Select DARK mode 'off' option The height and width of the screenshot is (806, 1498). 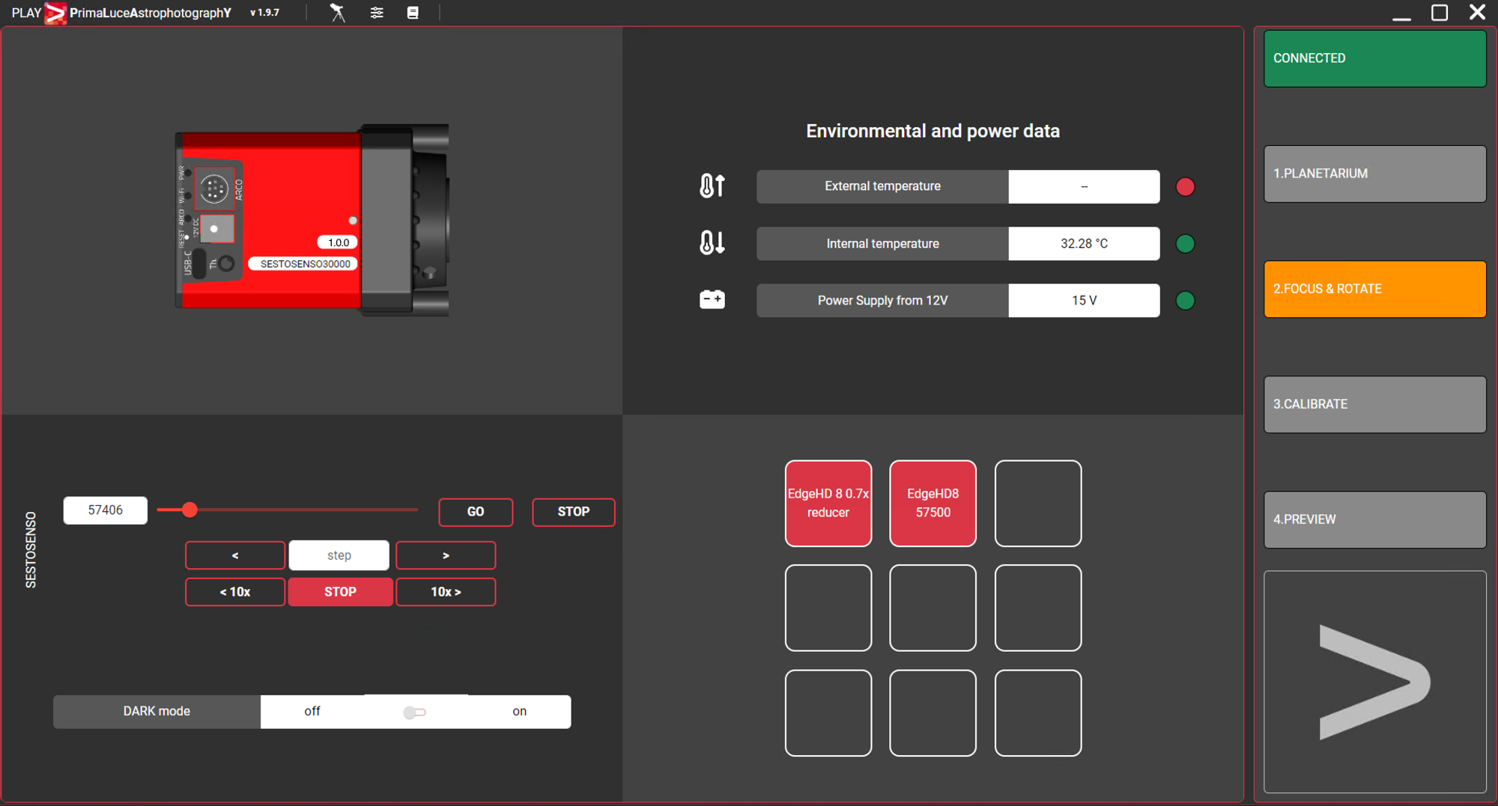pyautogui.click(x=312, y=712)
